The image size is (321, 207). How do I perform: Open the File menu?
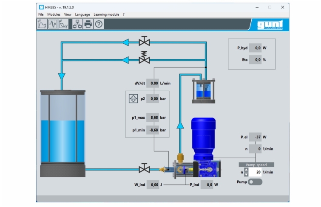click(x=41, y=14)
